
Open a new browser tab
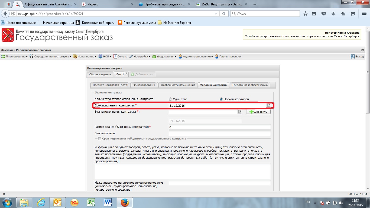point(255,4)
